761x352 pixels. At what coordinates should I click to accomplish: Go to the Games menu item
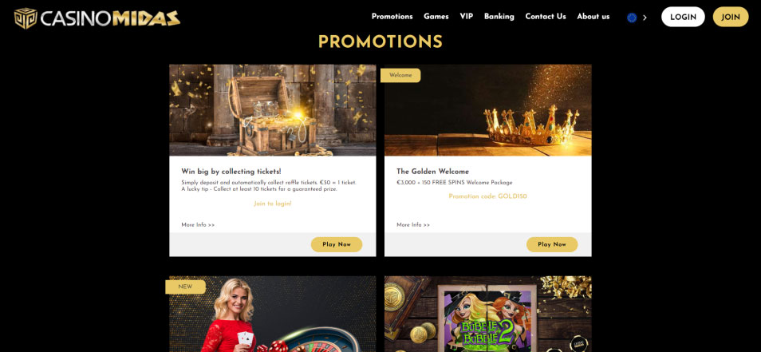click(x=436, y=17)
